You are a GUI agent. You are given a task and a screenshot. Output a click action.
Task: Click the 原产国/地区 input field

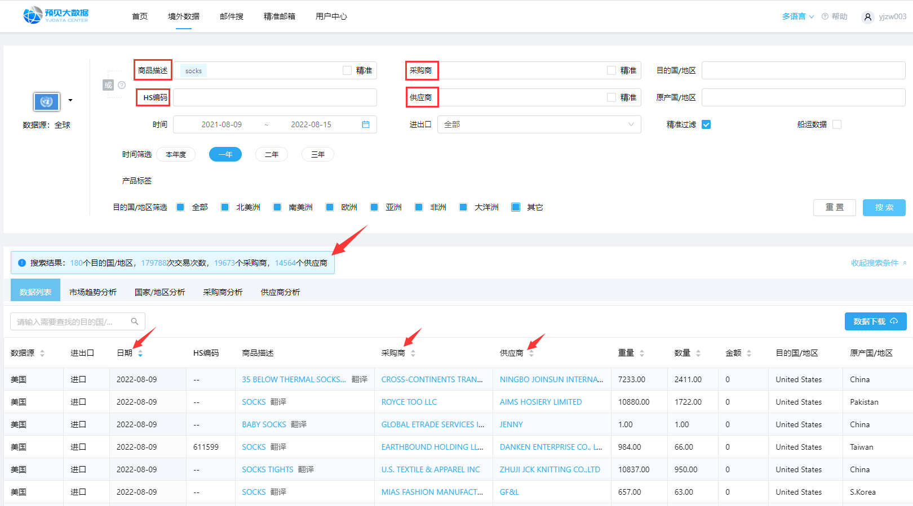[x=804, y=97]
